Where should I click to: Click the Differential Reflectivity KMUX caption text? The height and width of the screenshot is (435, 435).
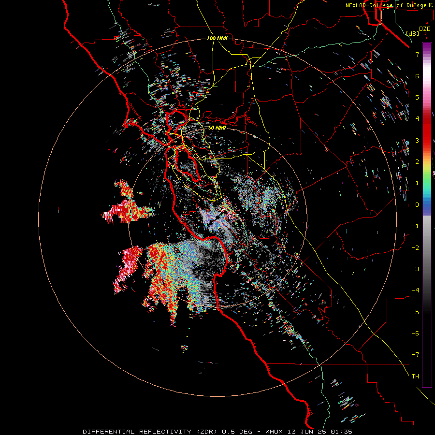point(217,432)
